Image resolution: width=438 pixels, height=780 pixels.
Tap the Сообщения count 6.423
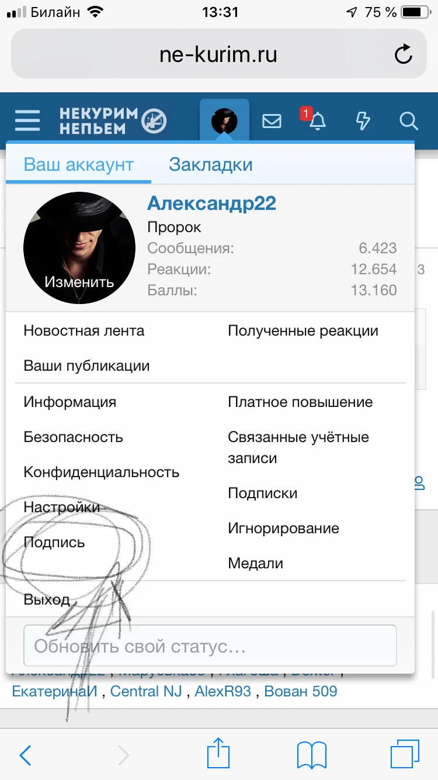click(378, 248)
